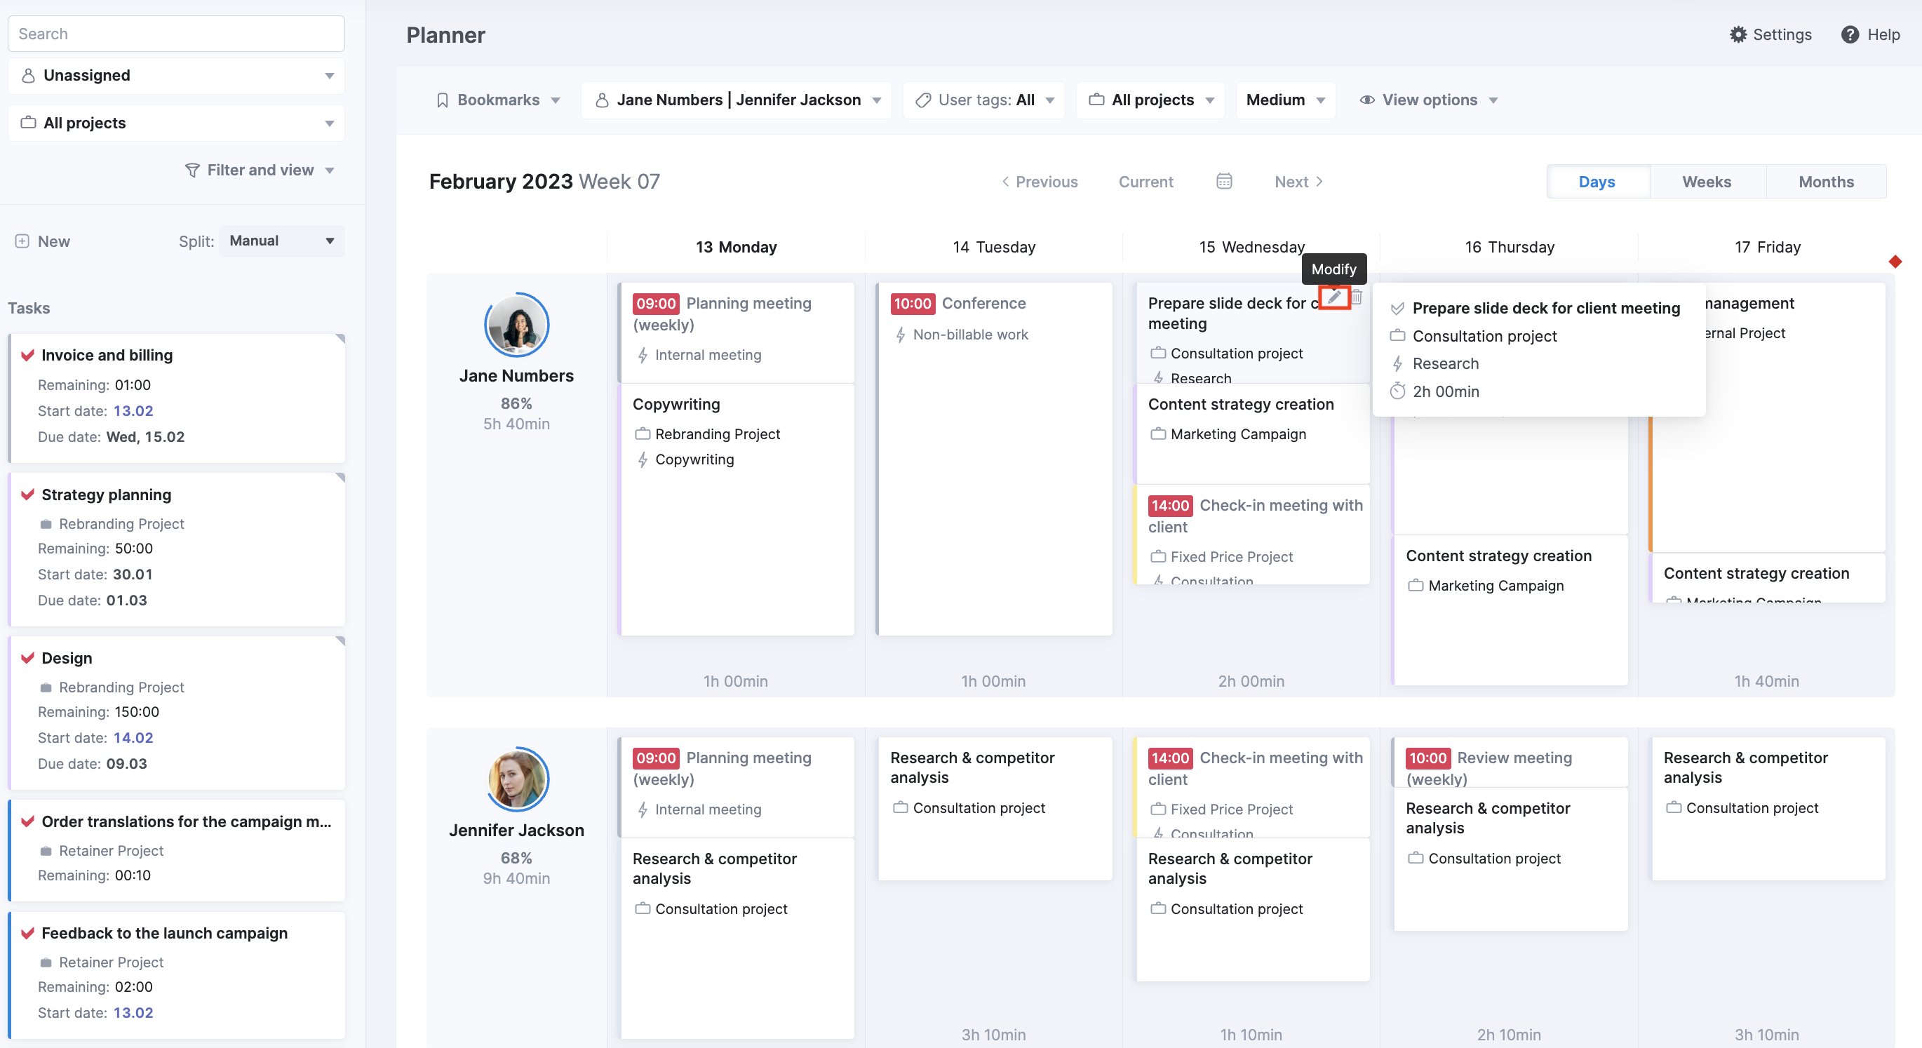Click the funnel icon for Filter and view

191,170
